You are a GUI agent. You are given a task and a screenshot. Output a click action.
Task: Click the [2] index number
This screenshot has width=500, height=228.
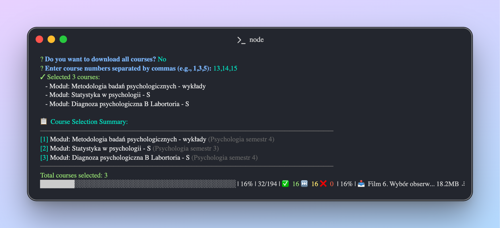[44, 148]
